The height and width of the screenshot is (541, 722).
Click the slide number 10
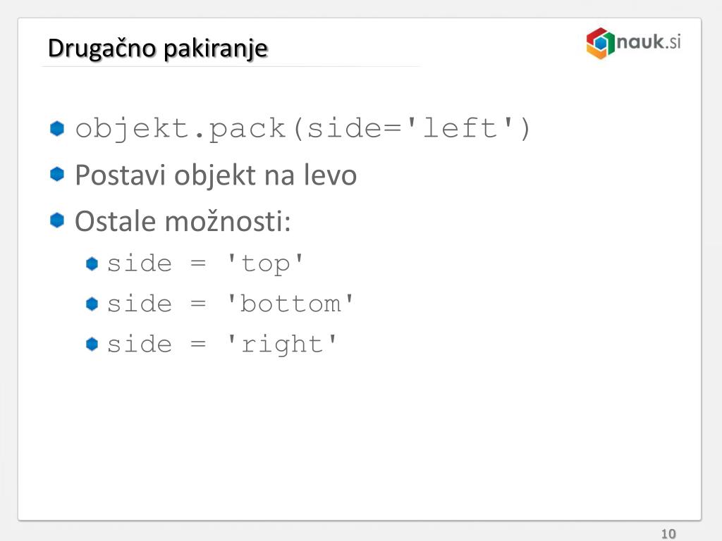coord(668,534)
